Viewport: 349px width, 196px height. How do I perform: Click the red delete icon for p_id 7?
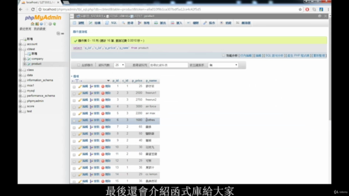[x=103, y=127]
